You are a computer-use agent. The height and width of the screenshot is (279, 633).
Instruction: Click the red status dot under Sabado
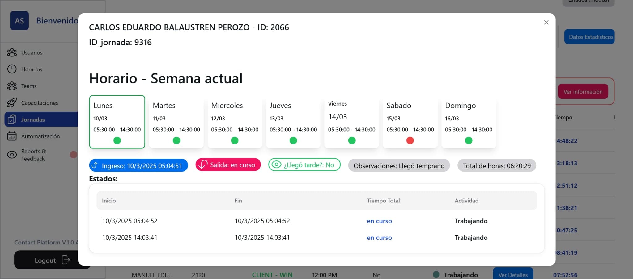click(x=410, y=141)
